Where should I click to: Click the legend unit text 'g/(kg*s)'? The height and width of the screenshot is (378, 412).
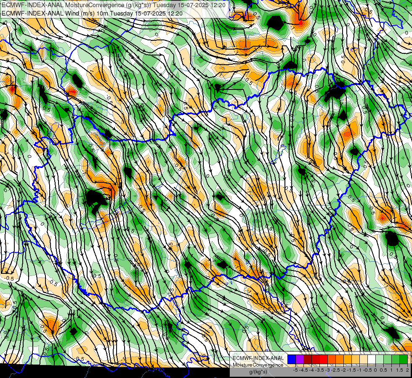(x=258, y=372)
